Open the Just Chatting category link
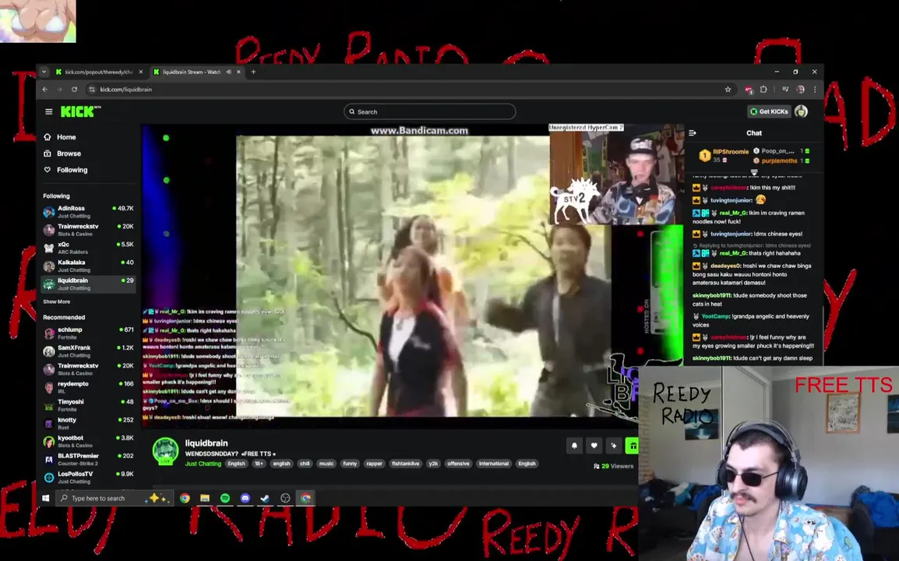This screenshot has height=561, width=899. (203, 464)
